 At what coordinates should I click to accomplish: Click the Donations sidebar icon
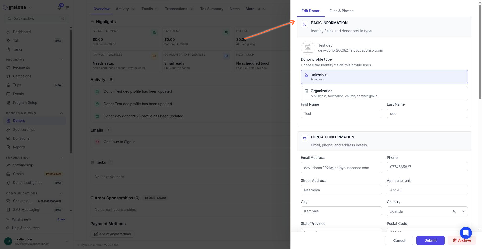pos(8,138)
